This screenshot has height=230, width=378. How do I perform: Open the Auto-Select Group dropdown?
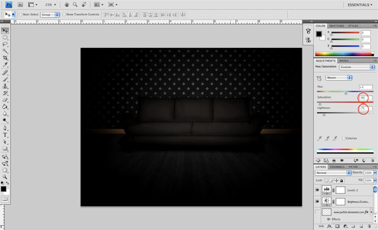click(50, 14)
